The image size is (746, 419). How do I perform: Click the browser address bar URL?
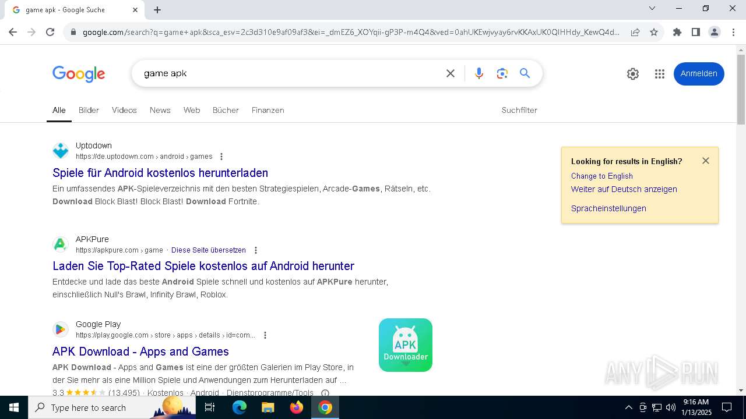[351, 32]
